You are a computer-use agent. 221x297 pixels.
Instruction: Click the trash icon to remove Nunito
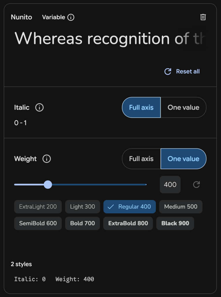(x=203, y=17)
